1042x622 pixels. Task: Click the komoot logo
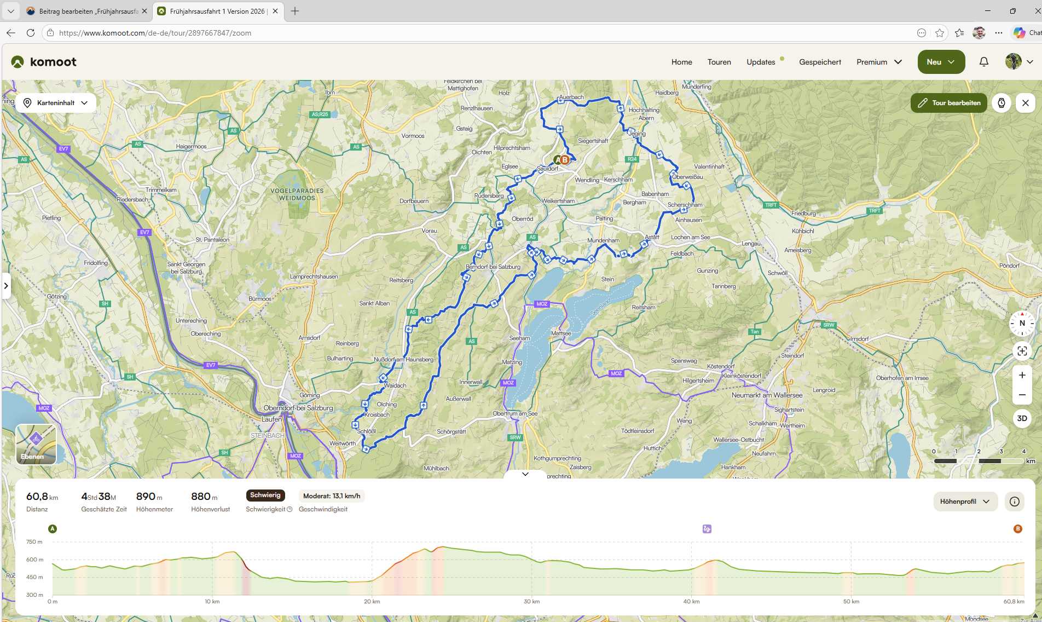(44, 62)
